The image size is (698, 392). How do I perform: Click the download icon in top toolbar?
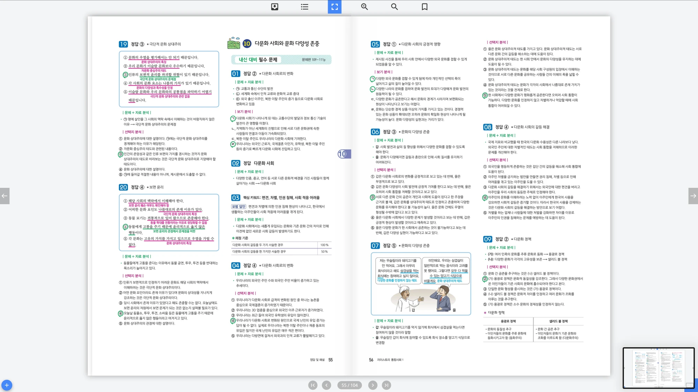(x=275, y=7)
